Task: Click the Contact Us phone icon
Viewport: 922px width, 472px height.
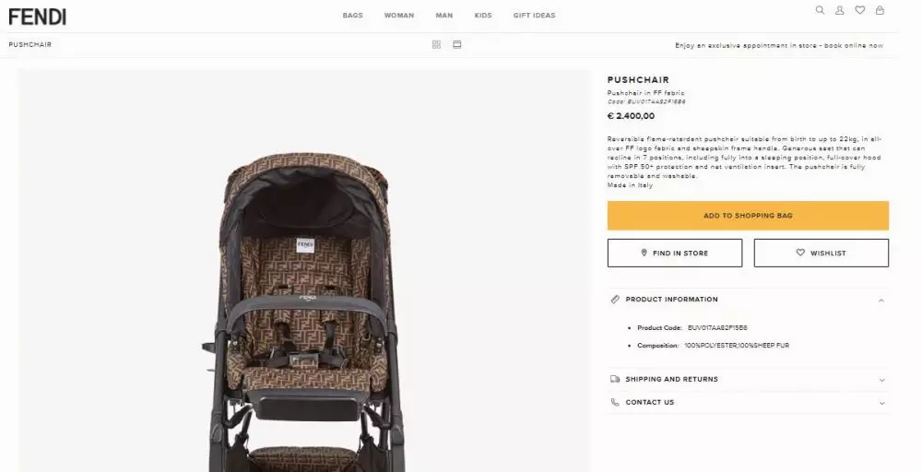Action: coord(615,402)
